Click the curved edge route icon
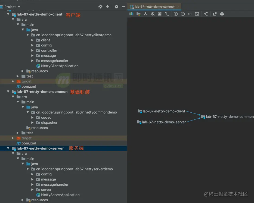 click(167, 14)
